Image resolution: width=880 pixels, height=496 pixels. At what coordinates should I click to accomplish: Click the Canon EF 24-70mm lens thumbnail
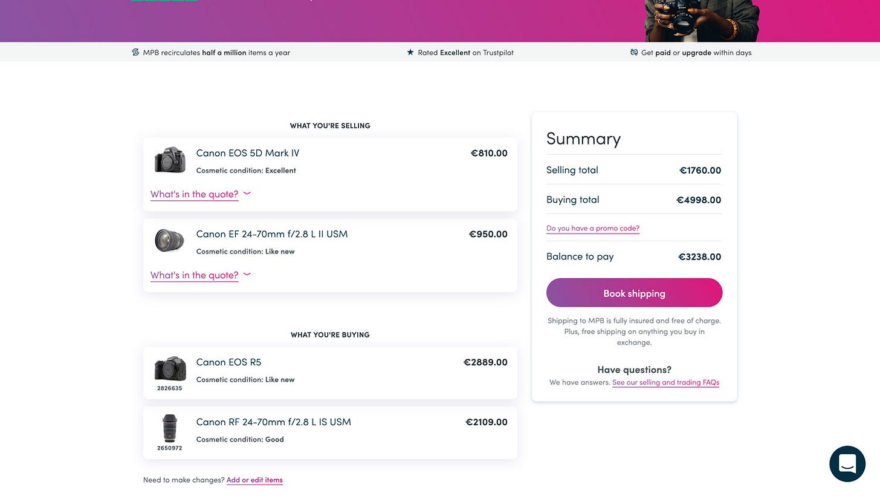coord(170,240)
